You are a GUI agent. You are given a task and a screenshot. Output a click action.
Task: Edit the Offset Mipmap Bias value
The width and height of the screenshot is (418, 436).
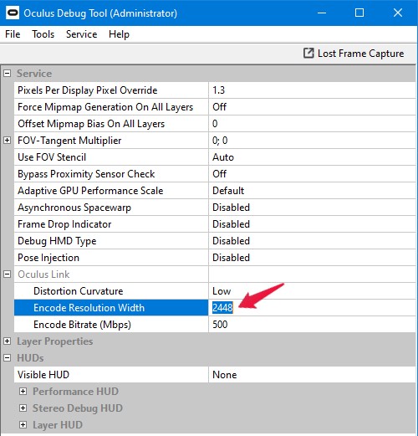point(312,124)
